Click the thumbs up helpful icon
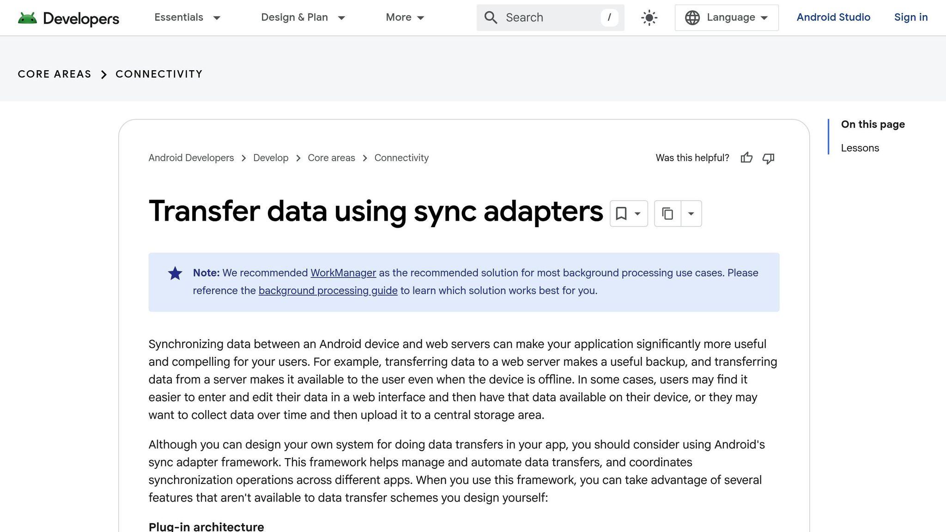946x532 pixels. [x=746, y=158]
